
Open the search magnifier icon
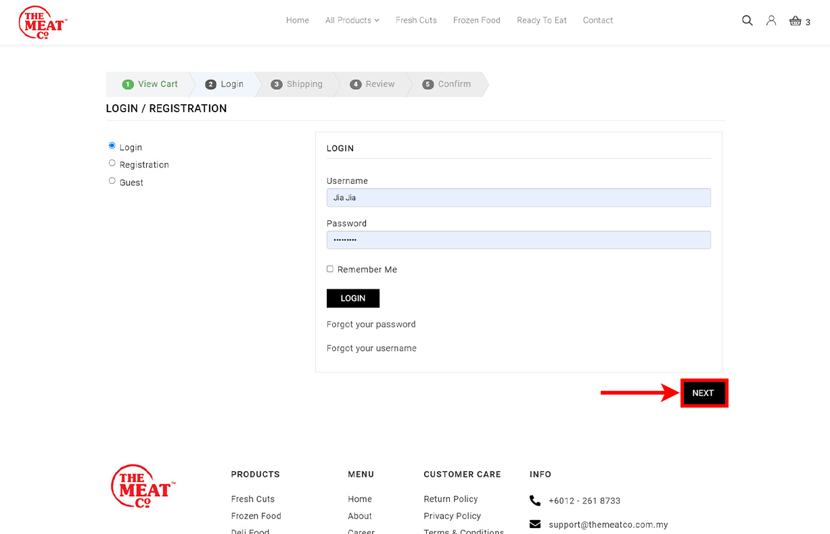pos(747,20)
